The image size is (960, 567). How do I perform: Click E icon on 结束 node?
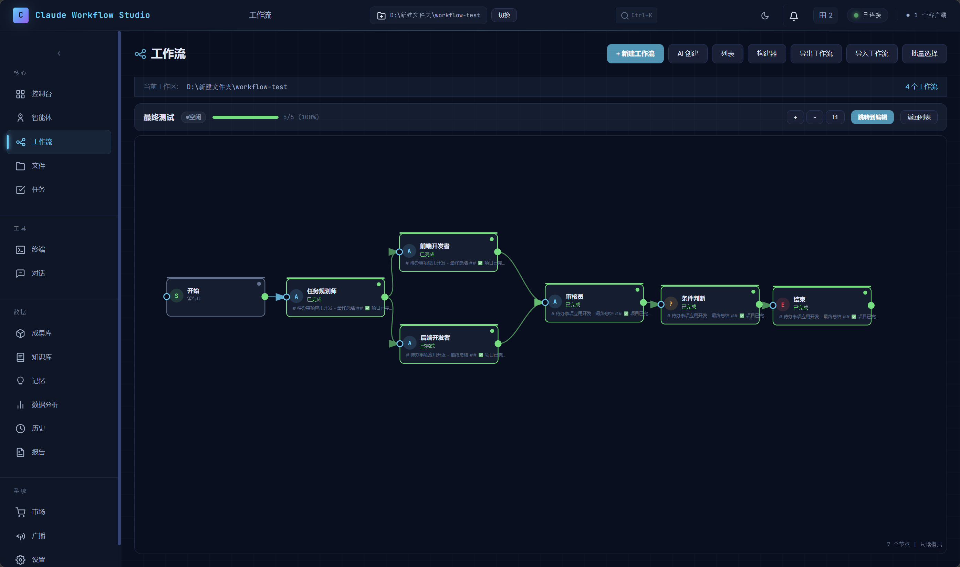pos(783,305)
